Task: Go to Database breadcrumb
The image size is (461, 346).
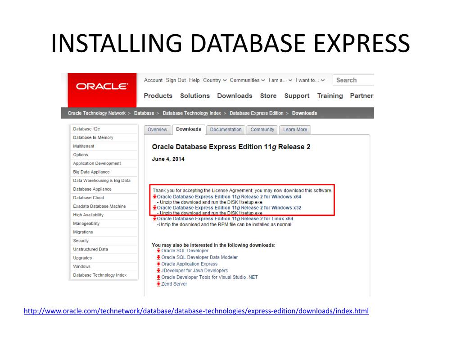Action: pos(144,113)
